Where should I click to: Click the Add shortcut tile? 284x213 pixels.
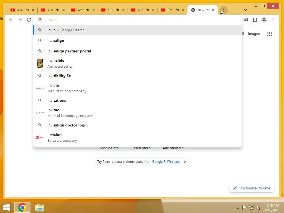[x=173, y=148]
